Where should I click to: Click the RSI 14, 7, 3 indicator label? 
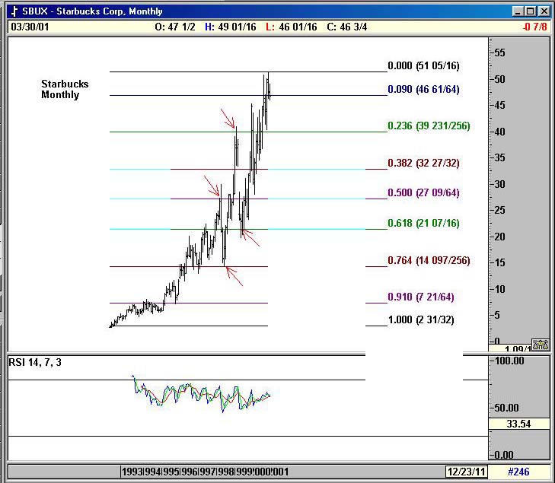click(35, 363)
